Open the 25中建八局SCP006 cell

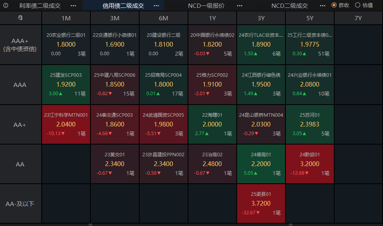(x=115, y=85)
